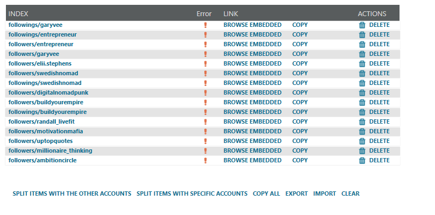Click error exclamation icon for followers/digitalnomadpunk

(x=205, y=92)
